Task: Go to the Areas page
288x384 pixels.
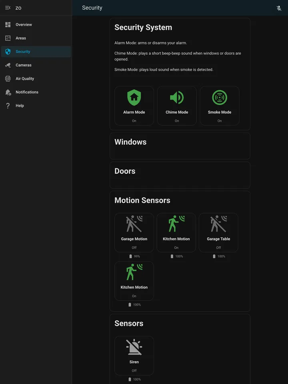Action: tap(36, 38)
